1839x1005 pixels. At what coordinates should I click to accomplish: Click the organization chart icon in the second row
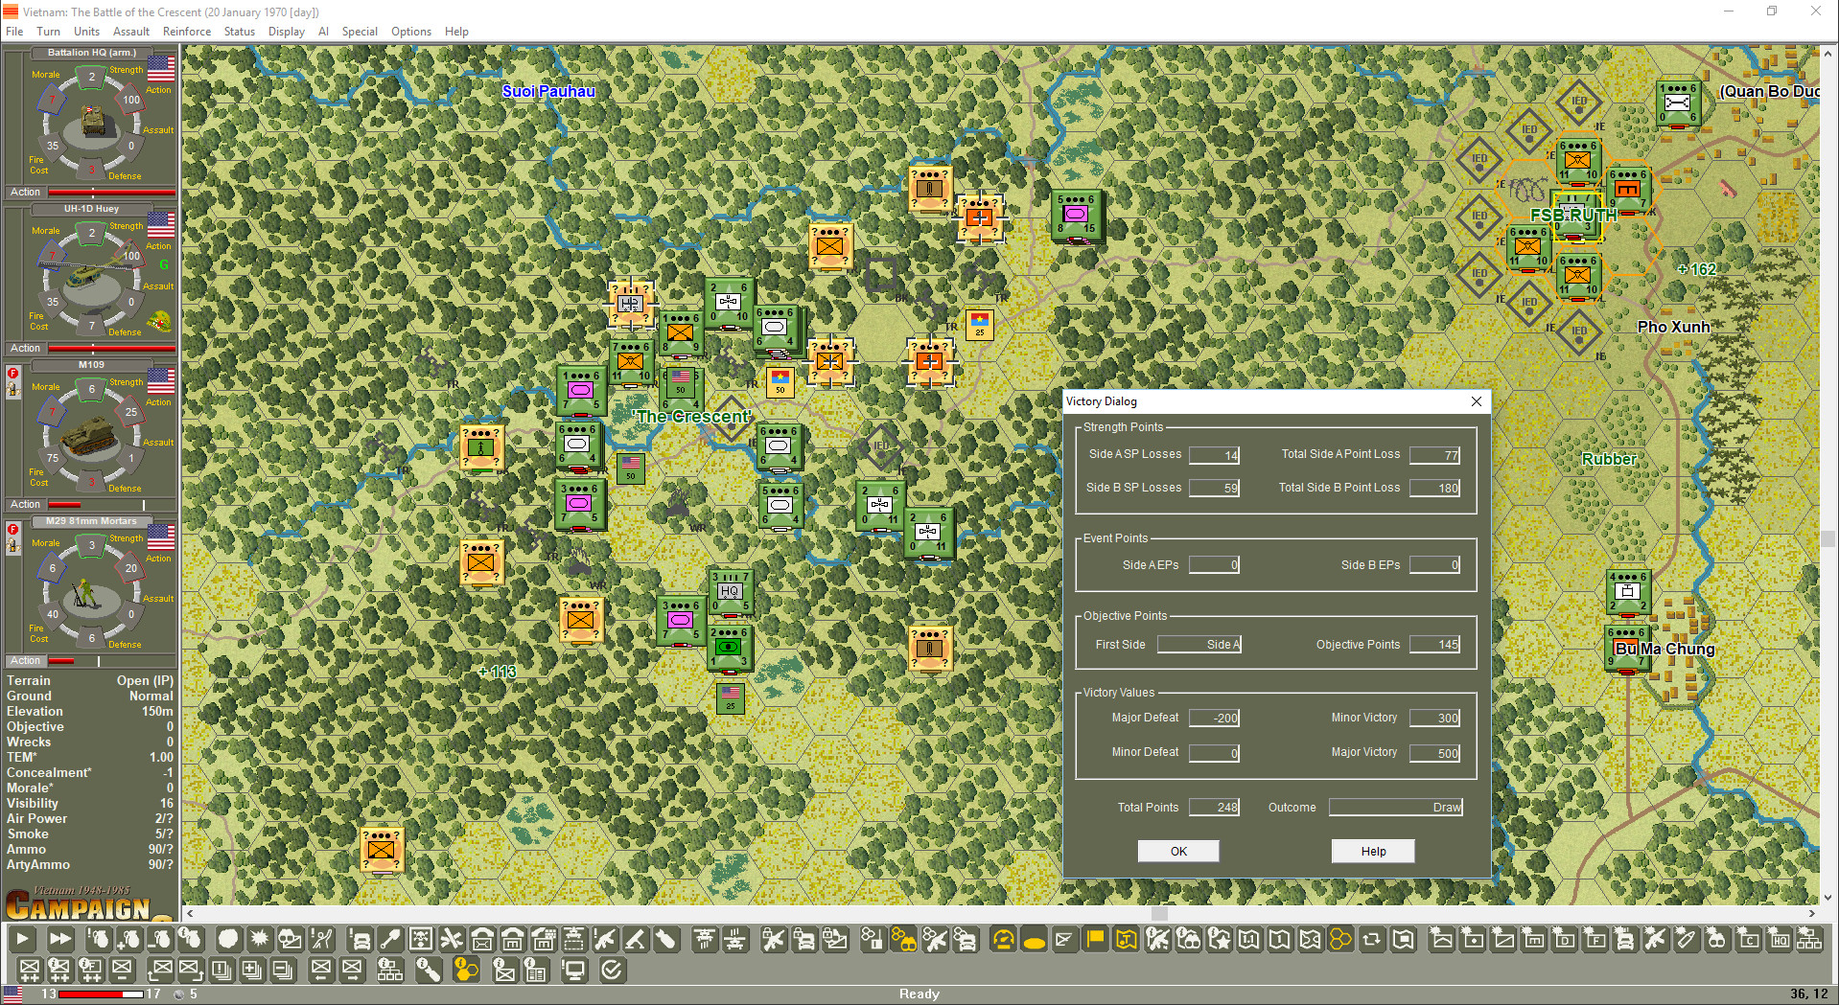click(389, 971)
